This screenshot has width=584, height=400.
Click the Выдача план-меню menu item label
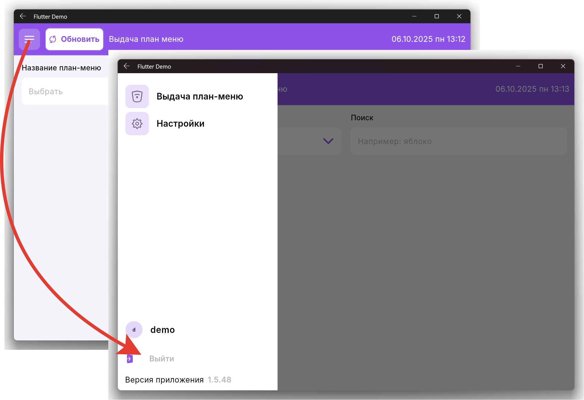point(199,96)
